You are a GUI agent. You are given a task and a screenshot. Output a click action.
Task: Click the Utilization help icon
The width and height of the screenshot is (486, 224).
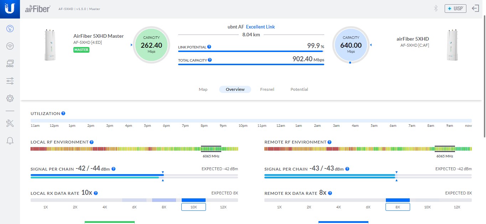pyautogui.click(x=63, y=114)
